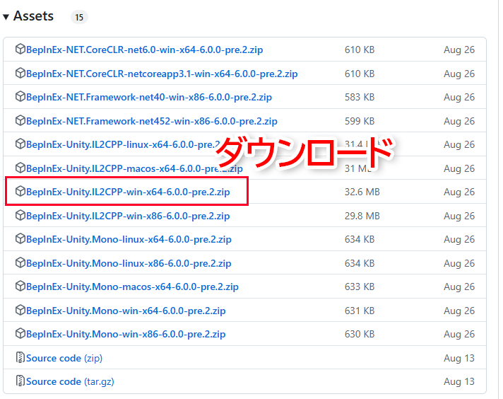Download BepInEx-NET.CoreCLR-net6.0-win-x64 zip

[144, 50]
